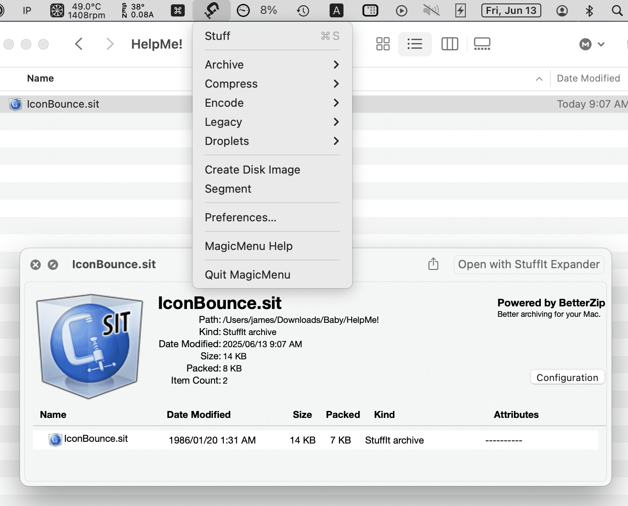628x506 pixels.
Task: Choose Create Disk Image from menu
Action: click(x=252, y=170)
